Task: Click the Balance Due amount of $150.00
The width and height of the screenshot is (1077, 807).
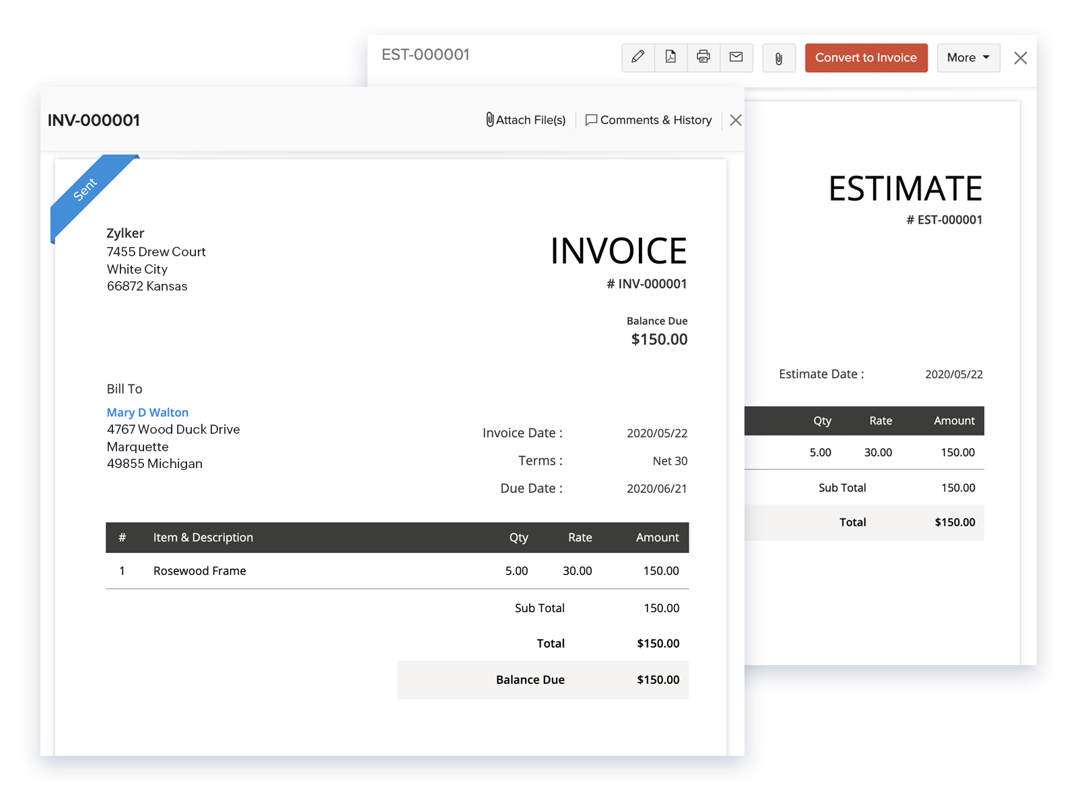Action: point(658,679)
